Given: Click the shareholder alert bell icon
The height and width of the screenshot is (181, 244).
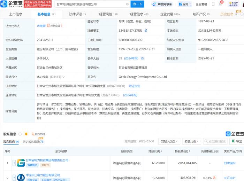Looking at the screenshot, I should 26,134.
